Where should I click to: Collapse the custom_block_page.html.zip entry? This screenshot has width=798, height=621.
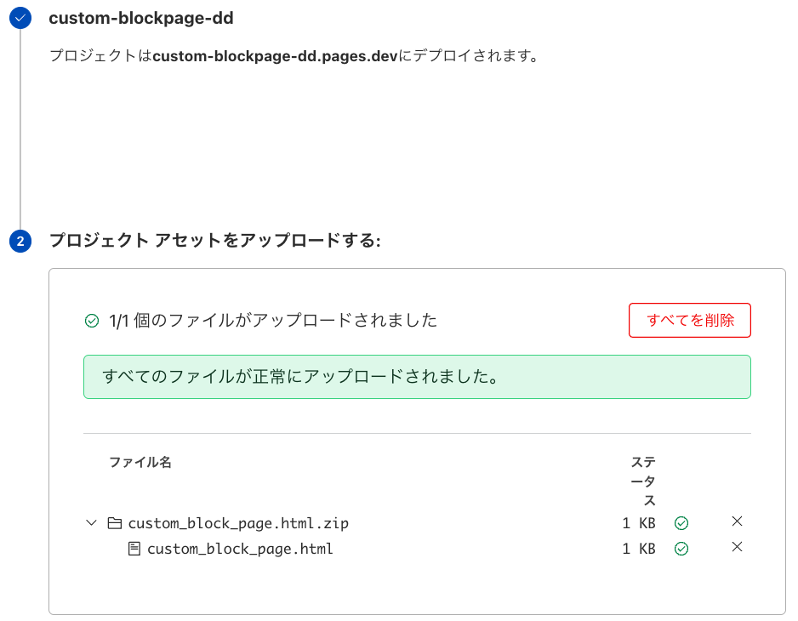91,523
